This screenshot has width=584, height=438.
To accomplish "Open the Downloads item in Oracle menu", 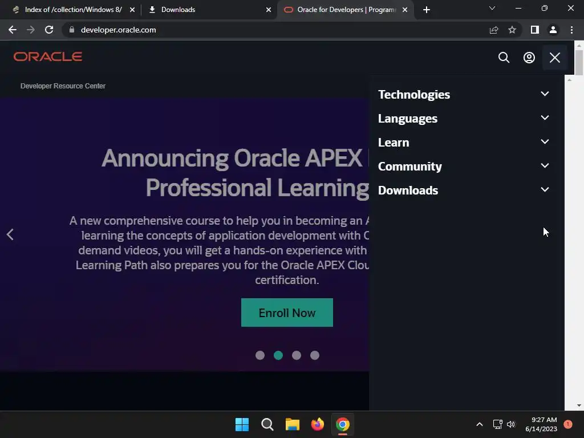I will pyautogui.click(x=408, y=190).
